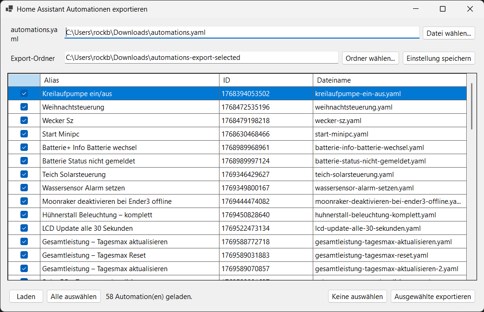Uncheck Moonraker deaktivieren bei Ender3 offline
484x312 pixels.
[24, 201]
